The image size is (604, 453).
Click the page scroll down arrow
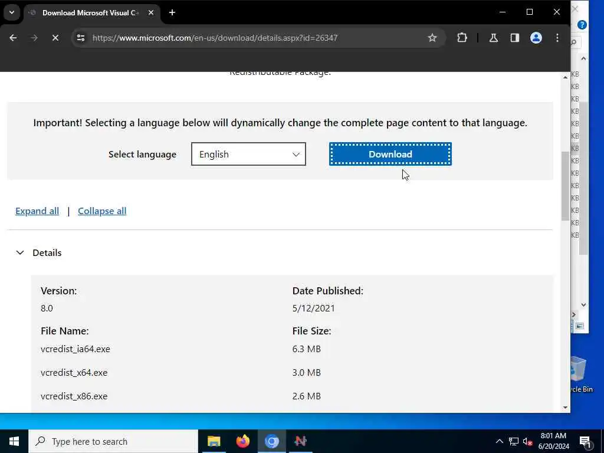[x=565, y=408]
